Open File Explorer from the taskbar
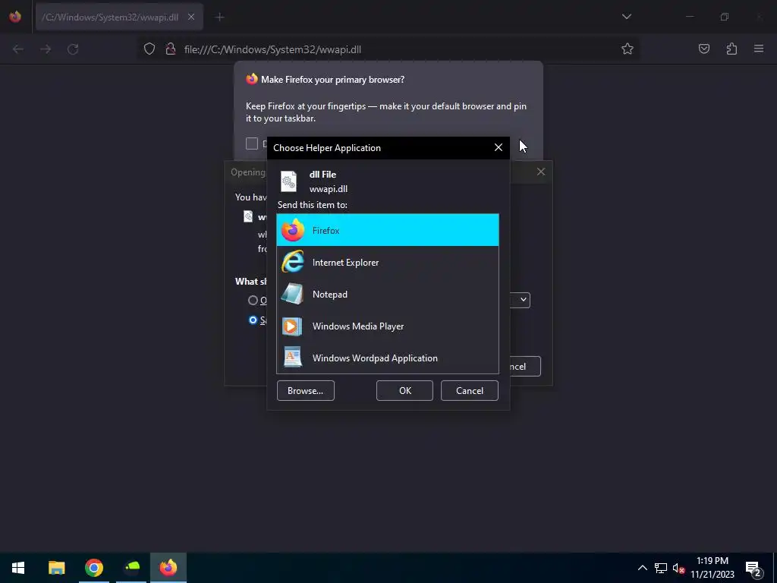 pos(56,568)
